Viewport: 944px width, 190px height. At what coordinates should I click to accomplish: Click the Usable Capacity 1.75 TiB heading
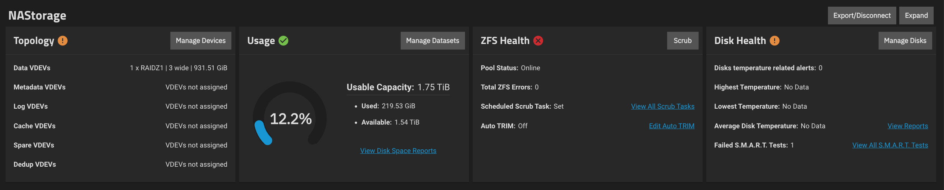(x=398, y=87)
